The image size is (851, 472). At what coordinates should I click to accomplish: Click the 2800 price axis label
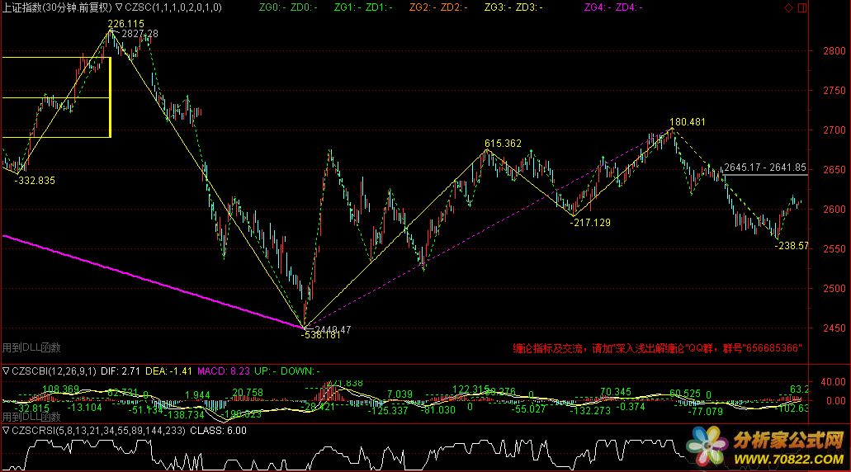[834, 51]
